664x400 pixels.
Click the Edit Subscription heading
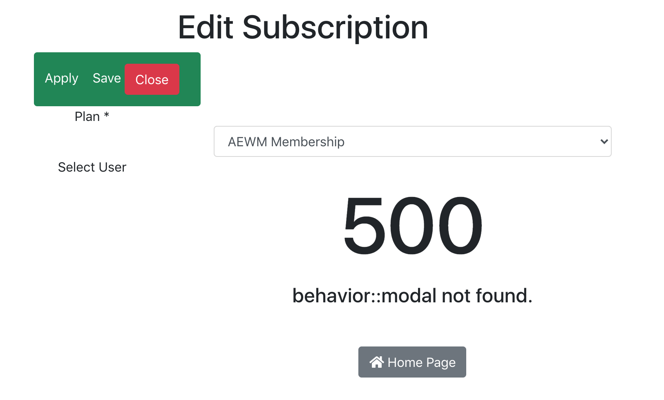pos(303,27)
